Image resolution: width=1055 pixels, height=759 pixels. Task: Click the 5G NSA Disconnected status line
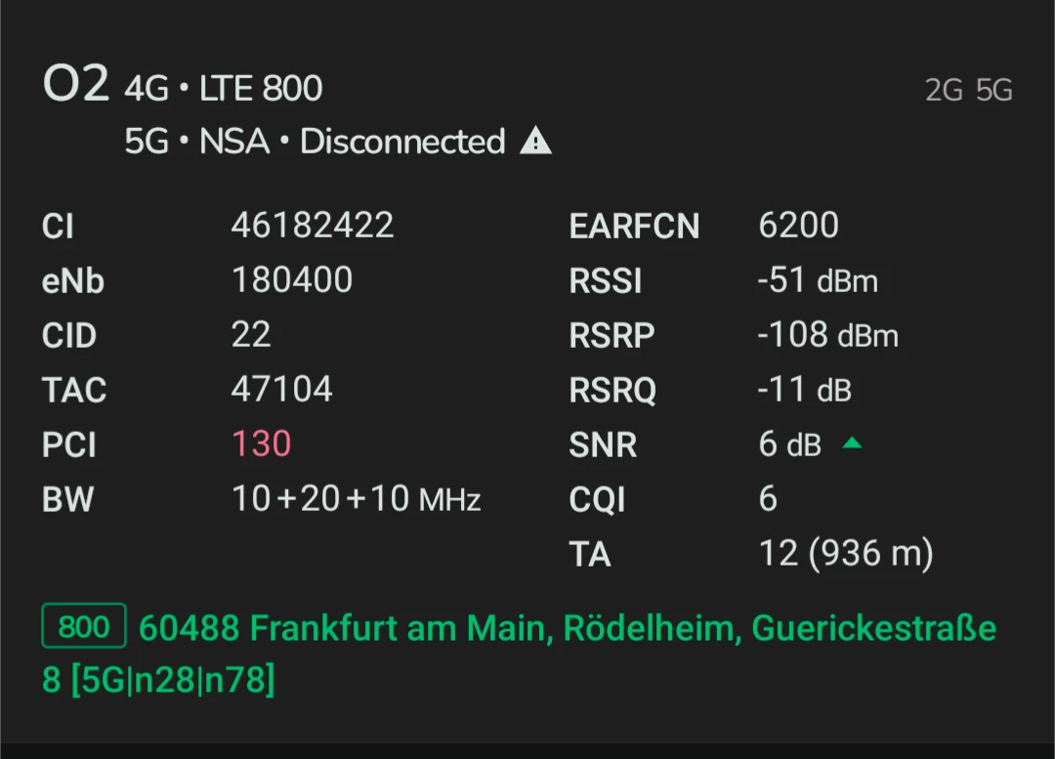[x=315, y=142]
